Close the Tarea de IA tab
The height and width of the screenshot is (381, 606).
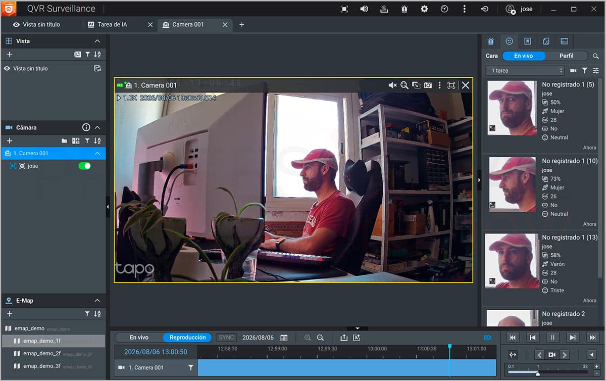pos(150,24)
